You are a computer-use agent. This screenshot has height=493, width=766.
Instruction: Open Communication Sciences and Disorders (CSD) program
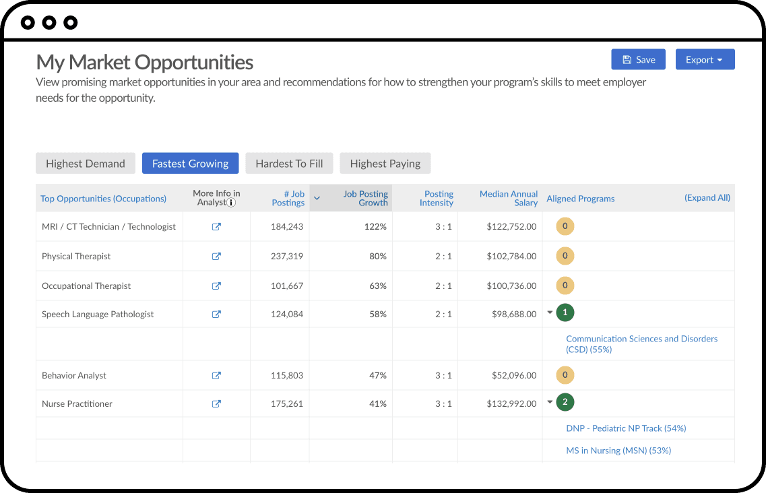641,344
